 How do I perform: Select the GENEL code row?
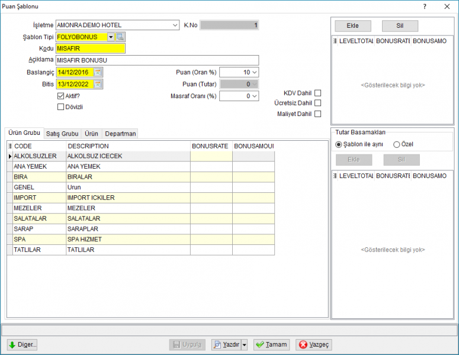coord(40,187)
